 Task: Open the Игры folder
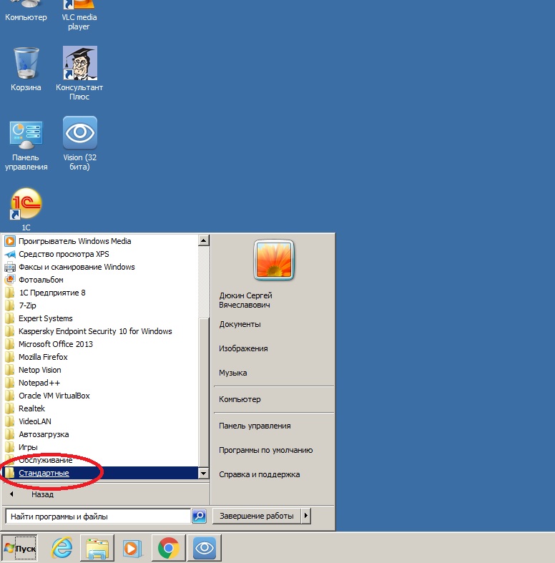(x=100, y=447)
